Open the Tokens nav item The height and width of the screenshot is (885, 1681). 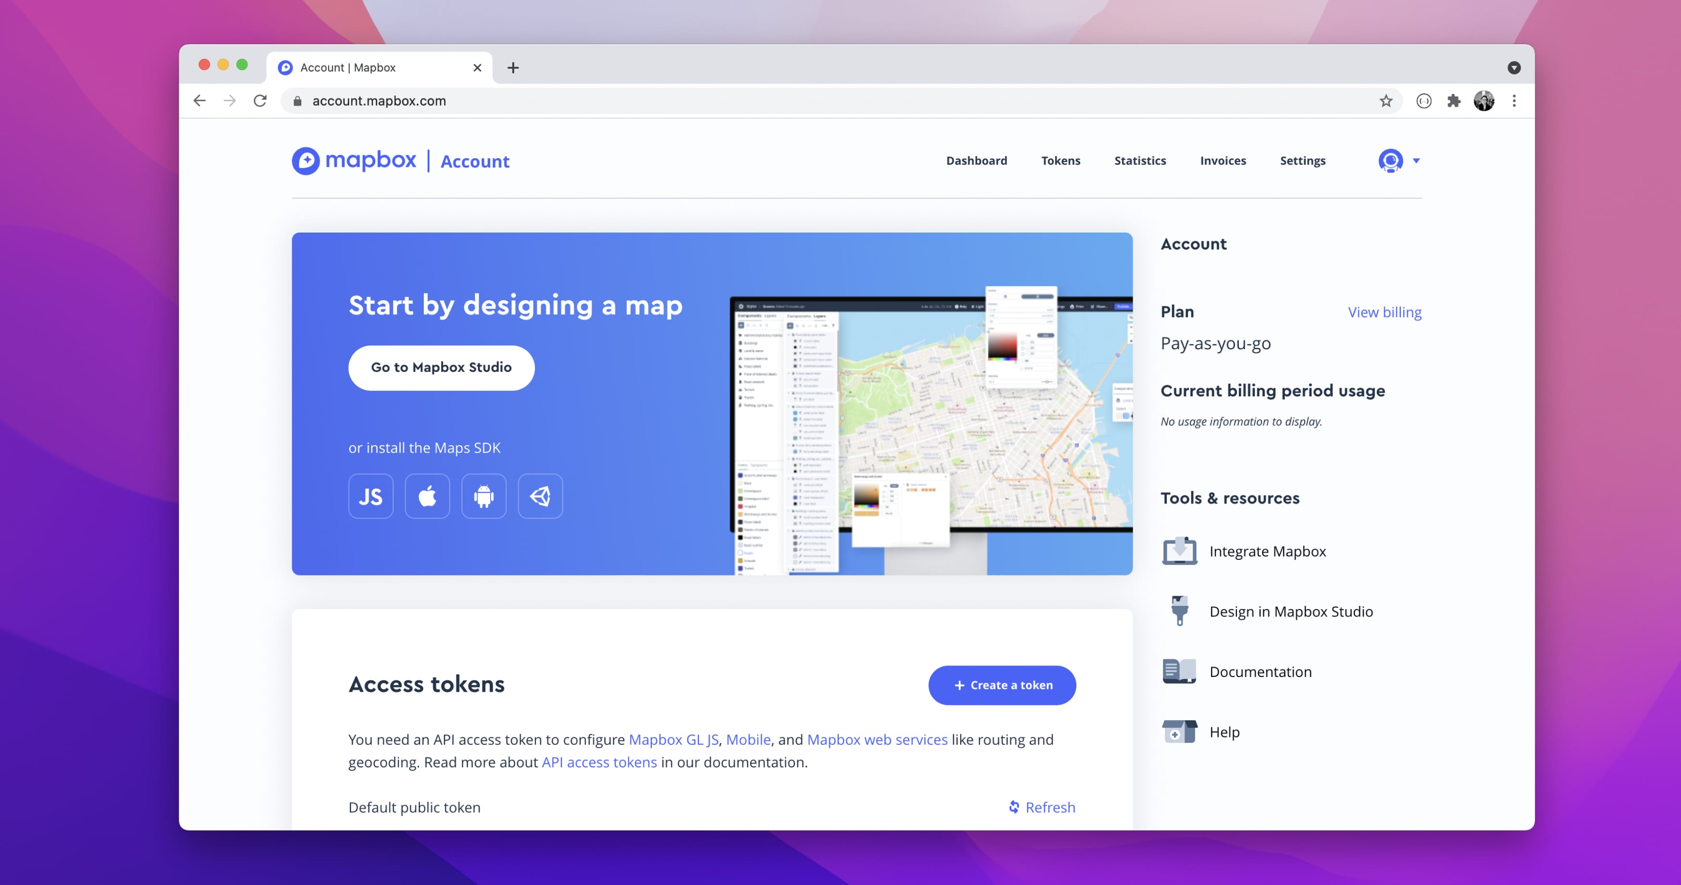1061,160
